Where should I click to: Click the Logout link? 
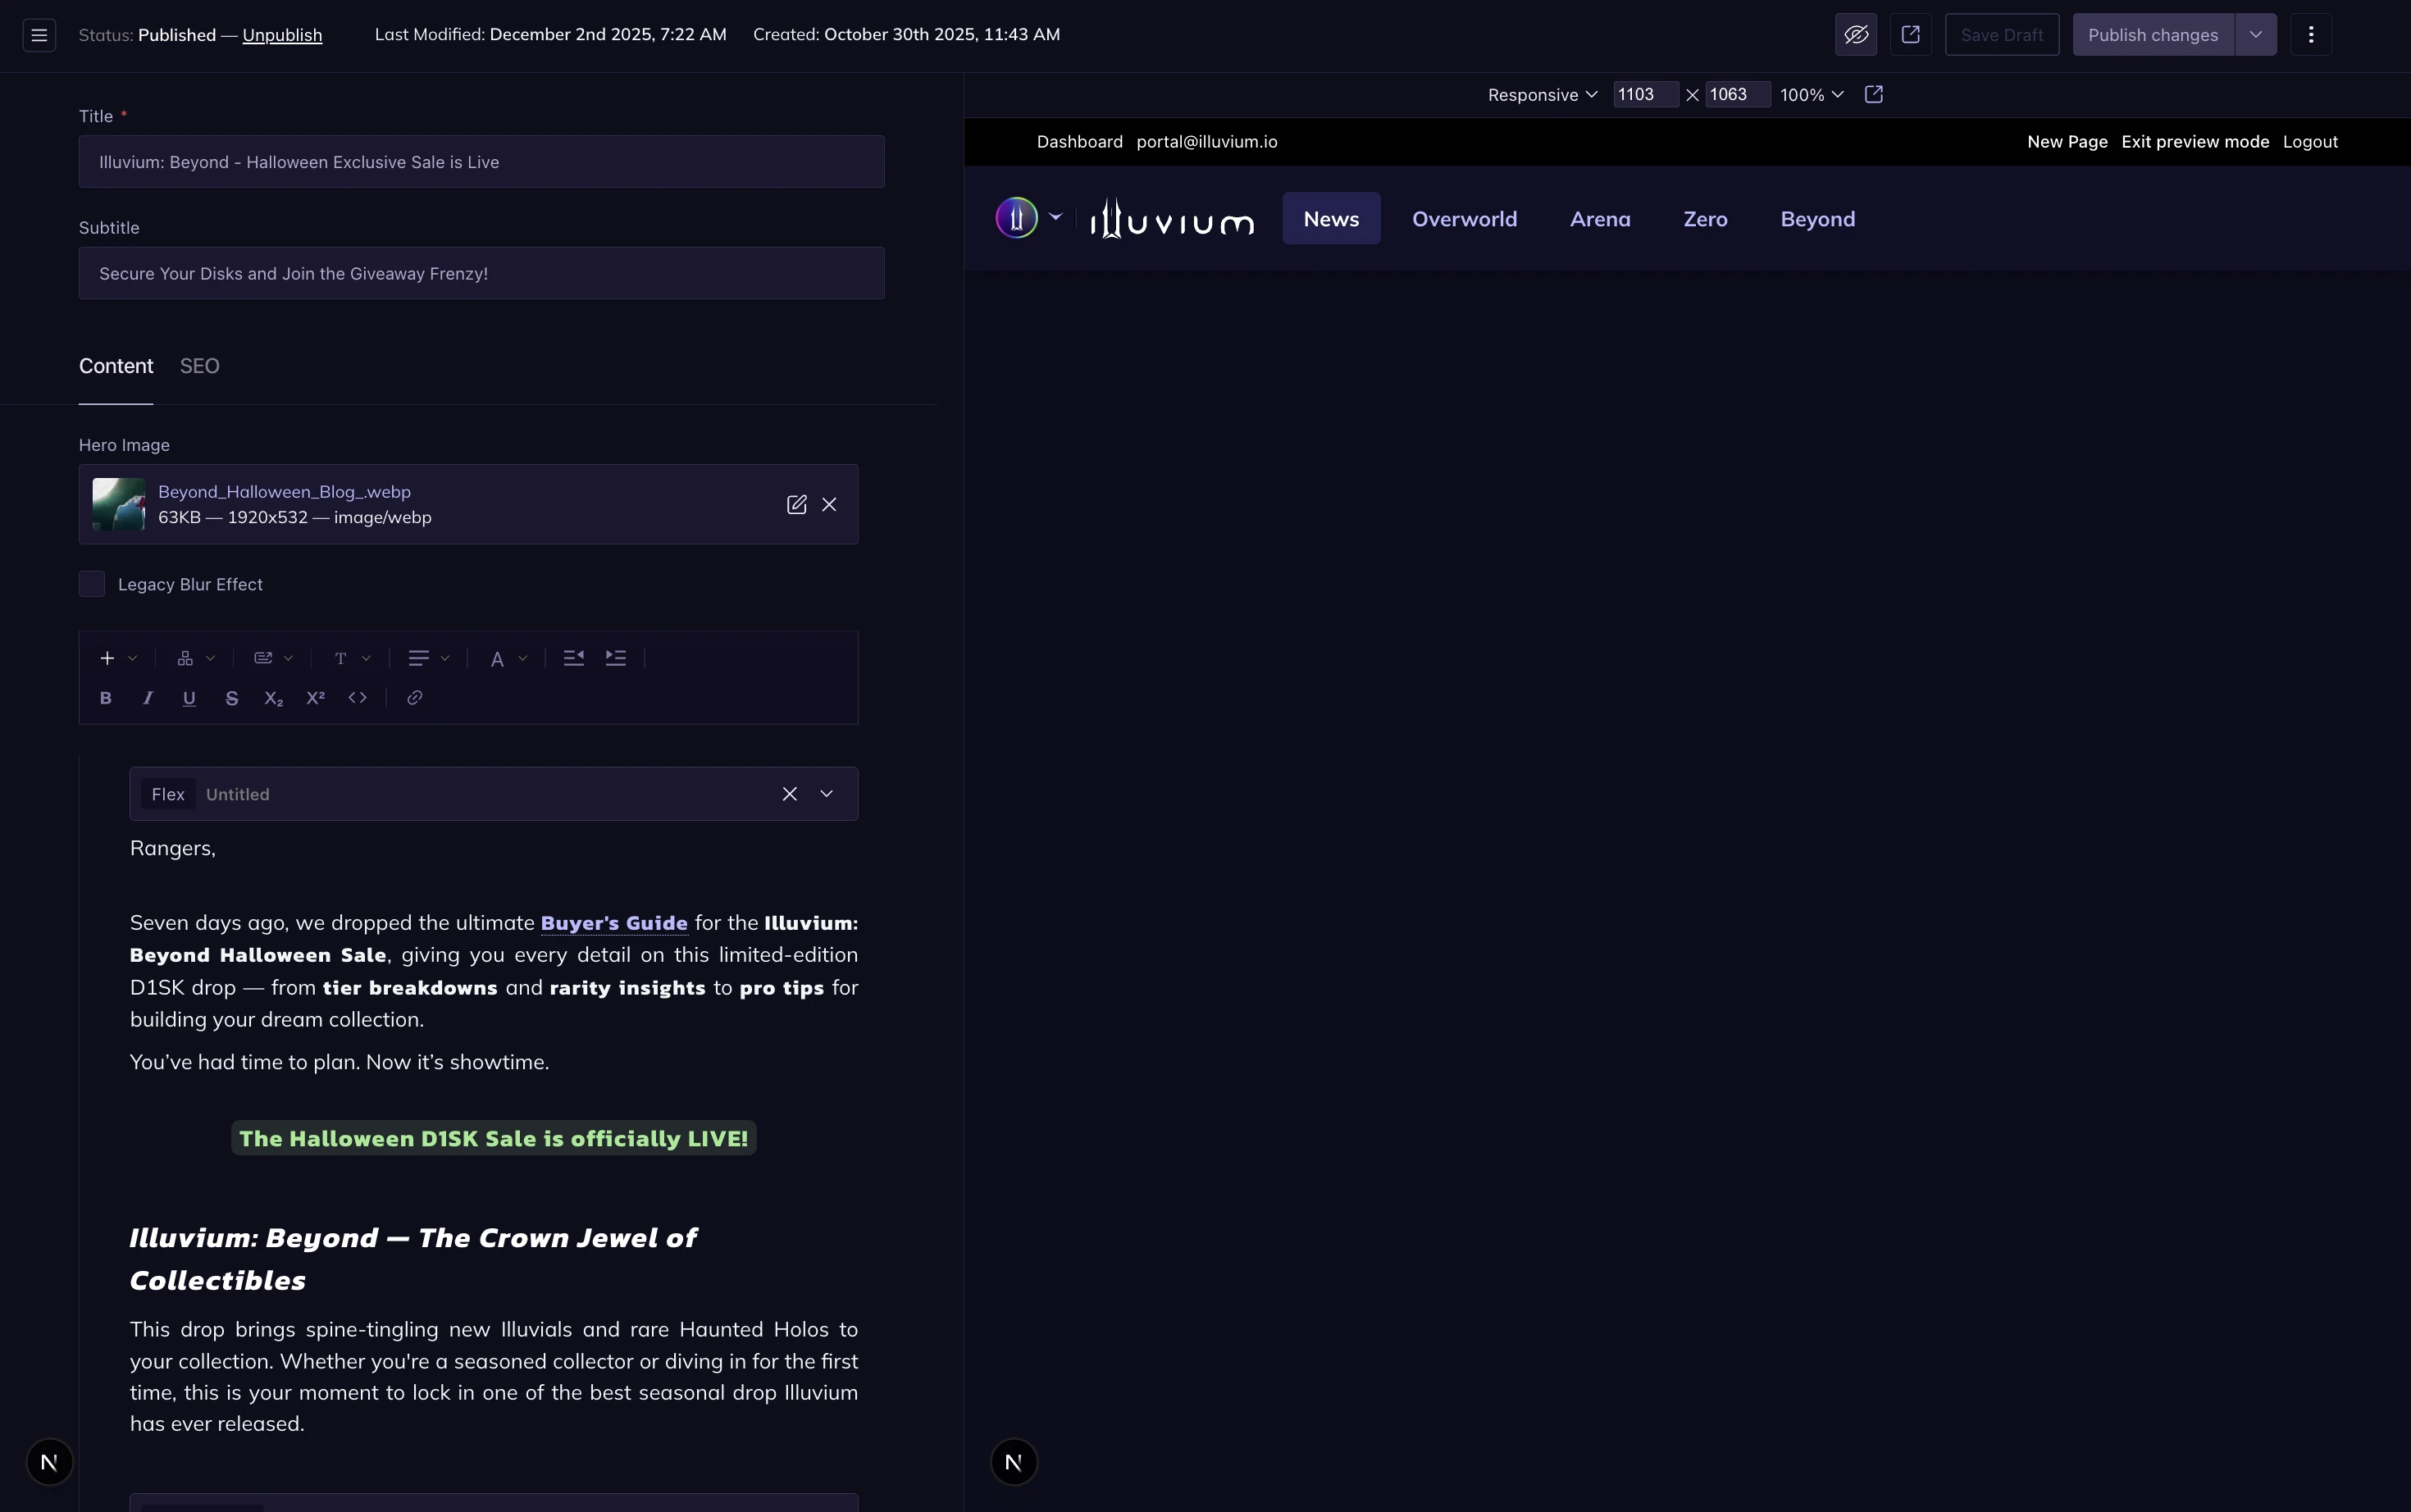[x=2310, y=142]
